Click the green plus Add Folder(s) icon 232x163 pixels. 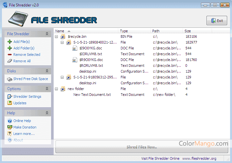point(10,48)
